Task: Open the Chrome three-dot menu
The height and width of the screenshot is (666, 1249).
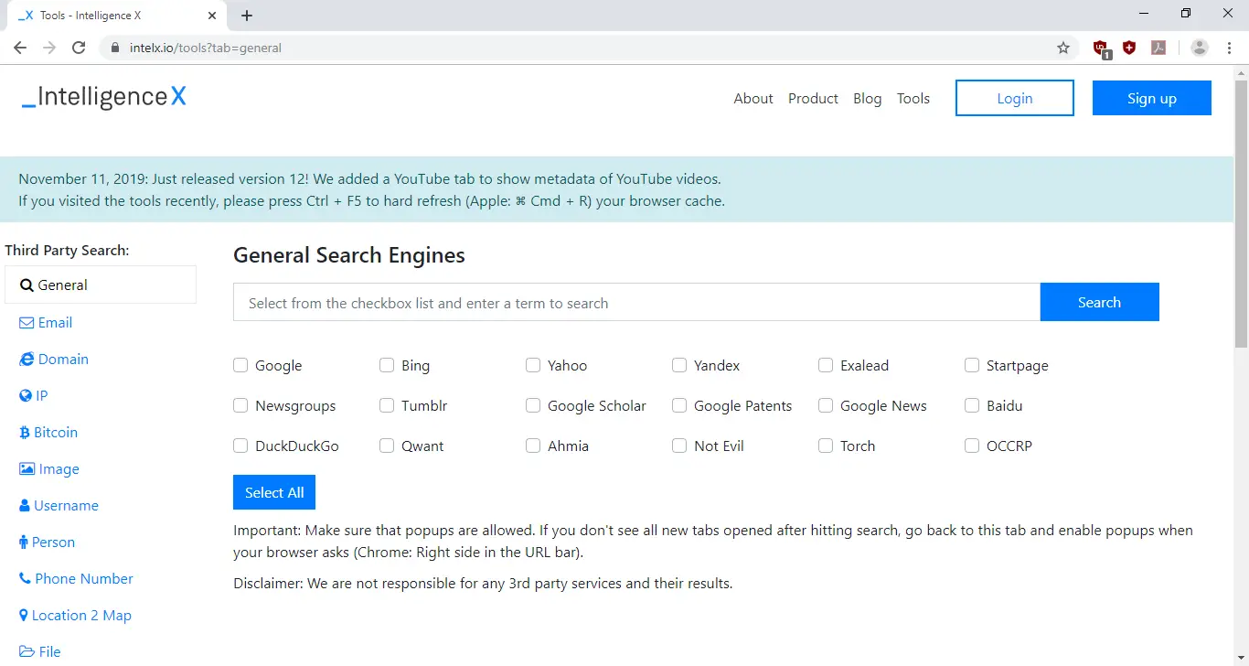Action: [x=1228, y=48]
